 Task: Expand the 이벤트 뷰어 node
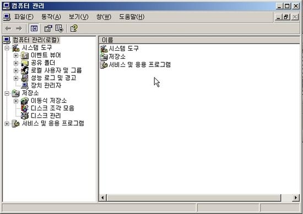click(16, 56)
